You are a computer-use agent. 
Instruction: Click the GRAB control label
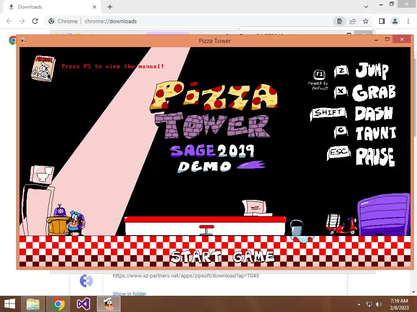tap(374, 93)
